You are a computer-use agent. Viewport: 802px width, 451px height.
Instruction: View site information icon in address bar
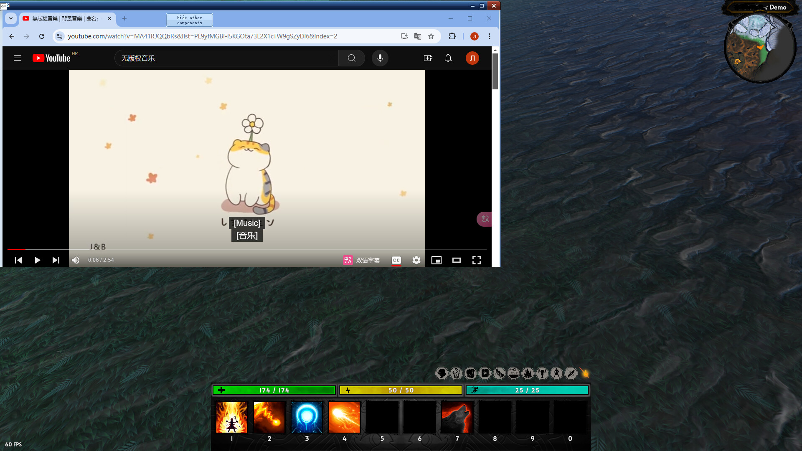(60, 36)
